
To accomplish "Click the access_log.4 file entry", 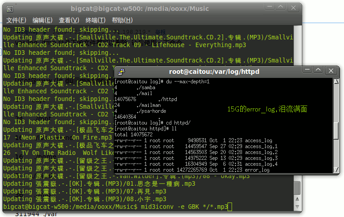I will pyautogui.click(x=196, y=164).
